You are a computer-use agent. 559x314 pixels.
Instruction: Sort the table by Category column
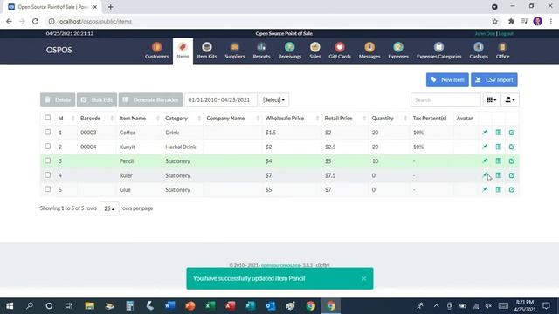point(183,119)
